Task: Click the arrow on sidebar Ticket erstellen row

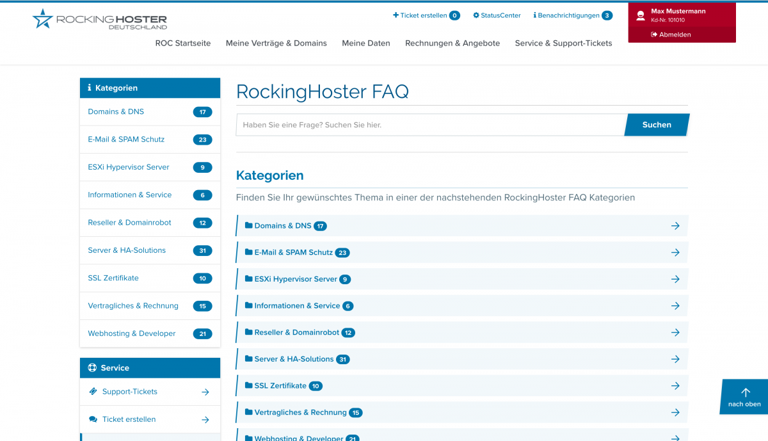Action: [x=205, y=420]
